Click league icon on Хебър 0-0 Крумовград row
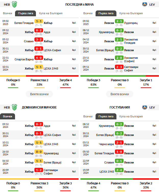 coord(74,153)
